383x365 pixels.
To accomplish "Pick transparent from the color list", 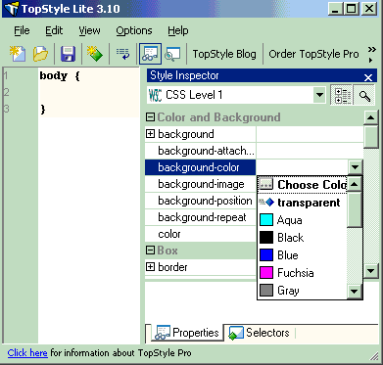I will [302, 203].
